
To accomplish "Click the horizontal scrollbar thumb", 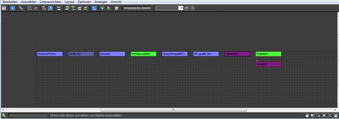I will coord(174,110).
